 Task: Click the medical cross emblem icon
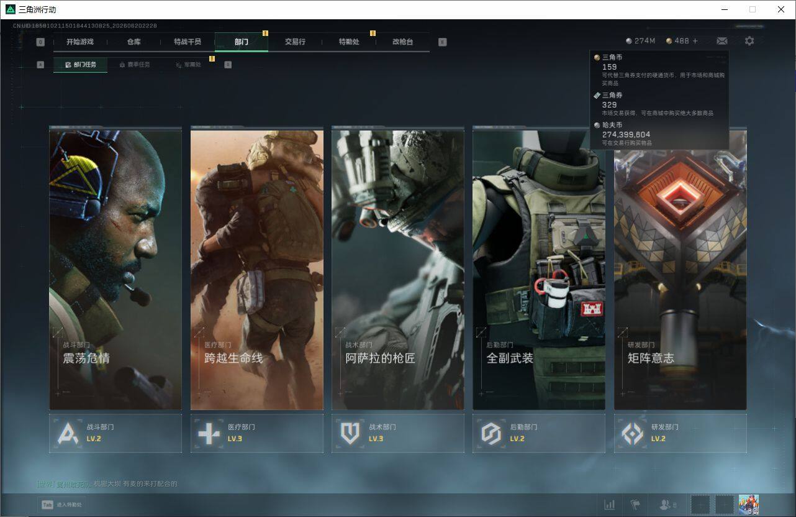coord(209,433)
